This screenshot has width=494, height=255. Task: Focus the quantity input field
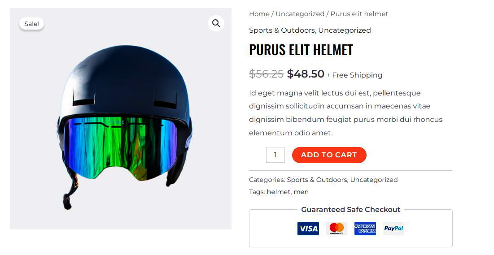(x=275, y=155)
